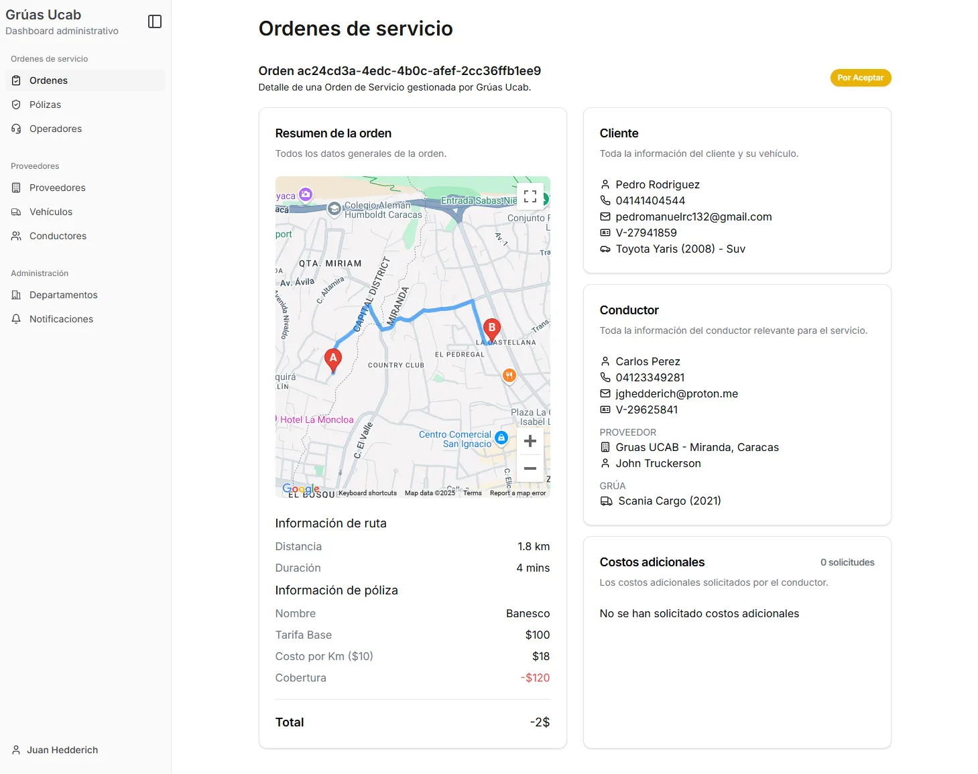Open Conductores from the Proveedores section

(x=58, y=236)
